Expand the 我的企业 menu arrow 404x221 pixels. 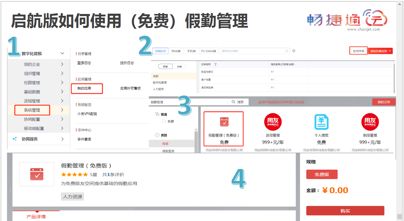pyautogui.click(x=62, y=64)
